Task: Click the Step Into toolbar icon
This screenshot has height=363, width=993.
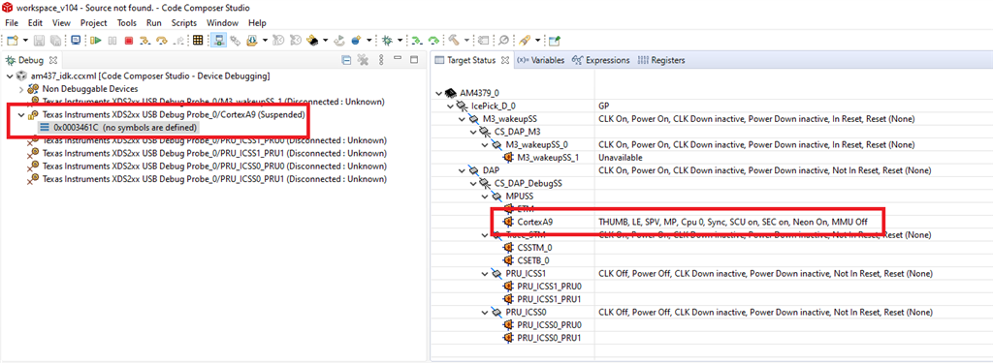Action: (145, 40)
